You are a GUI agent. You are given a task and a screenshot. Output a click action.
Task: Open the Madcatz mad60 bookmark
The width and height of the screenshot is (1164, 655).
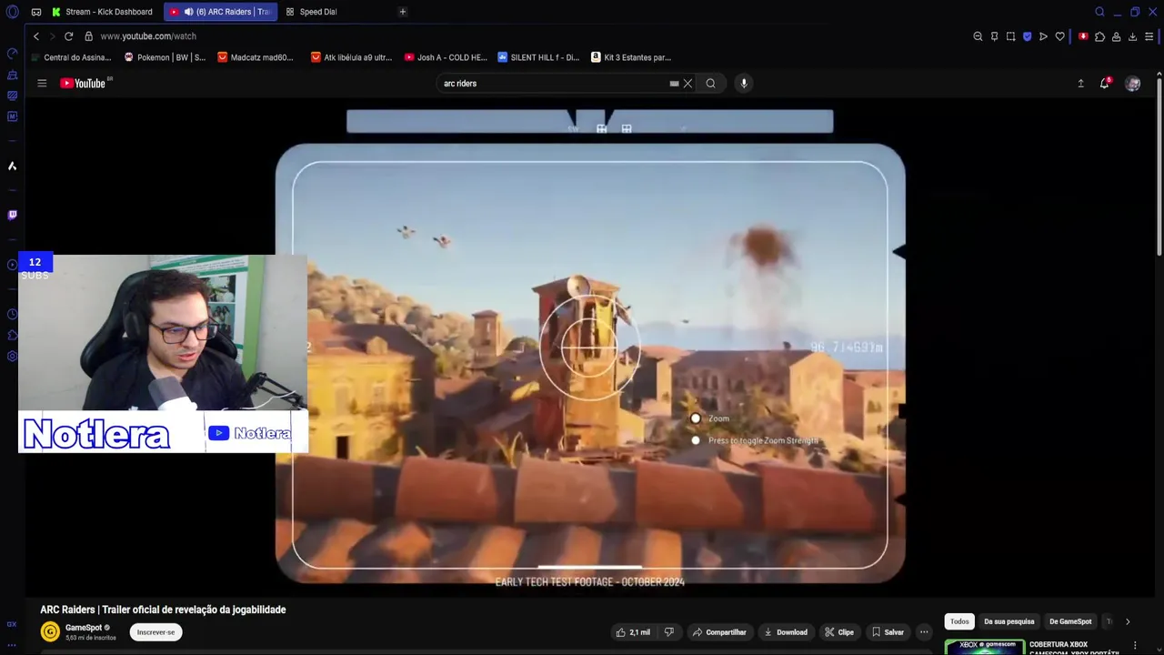256,57
